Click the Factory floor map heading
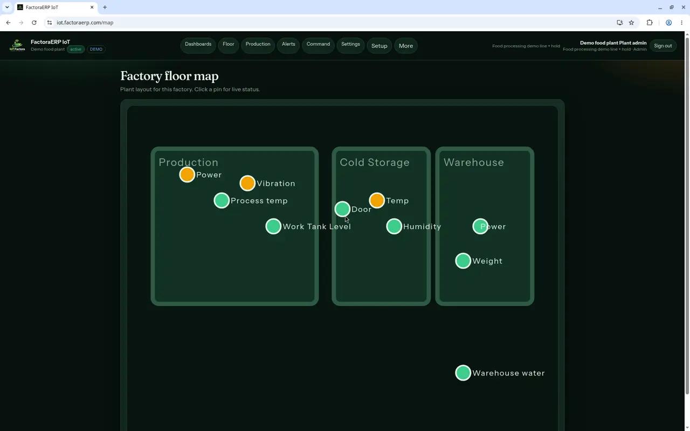The height and width of the screenshot is (431, 690). point(169,76)
